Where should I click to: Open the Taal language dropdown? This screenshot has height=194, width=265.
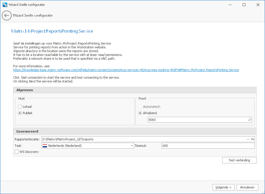(x=132, y=146)
